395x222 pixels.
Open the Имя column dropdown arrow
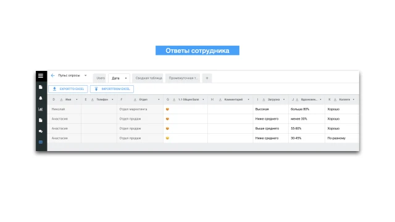tap(77, 100)
